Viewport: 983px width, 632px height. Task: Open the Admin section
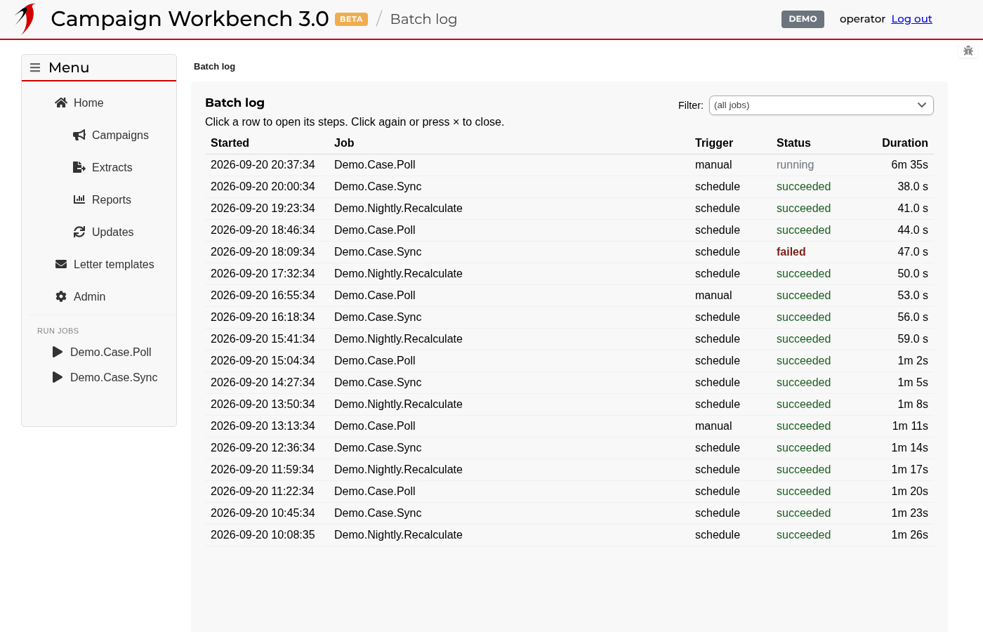tap(90, 296)
